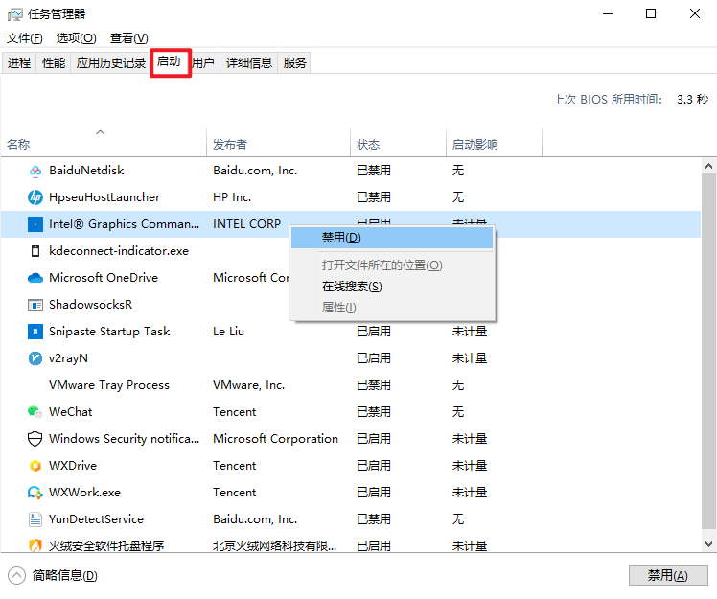Screen dimensions: 717x599
Task: Select the WXWork.exe row name
Action: click(x=84, y=493)
